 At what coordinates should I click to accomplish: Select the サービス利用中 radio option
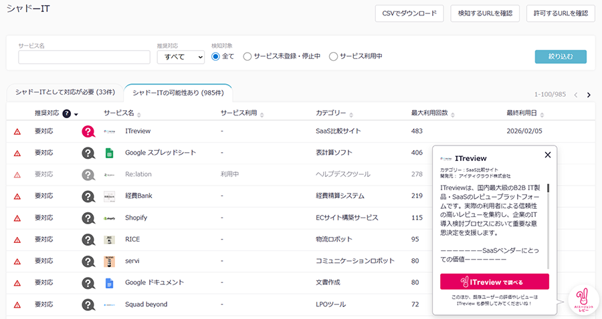click(x=333, y=57)
